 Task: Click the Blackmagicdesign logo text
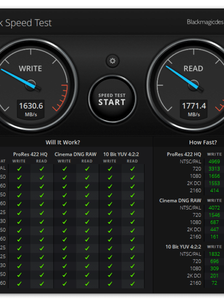click(x=205, y=22)
